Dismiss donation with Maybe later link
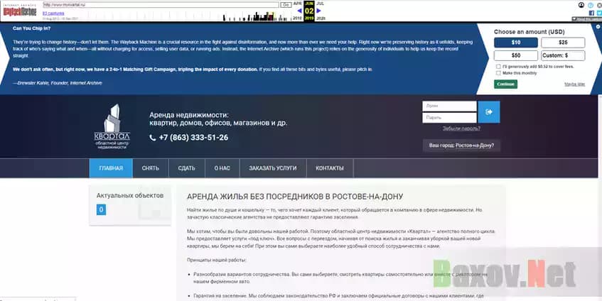Image resolution: width=602 pixels, height=301 pixels. [x=575, y=84]
